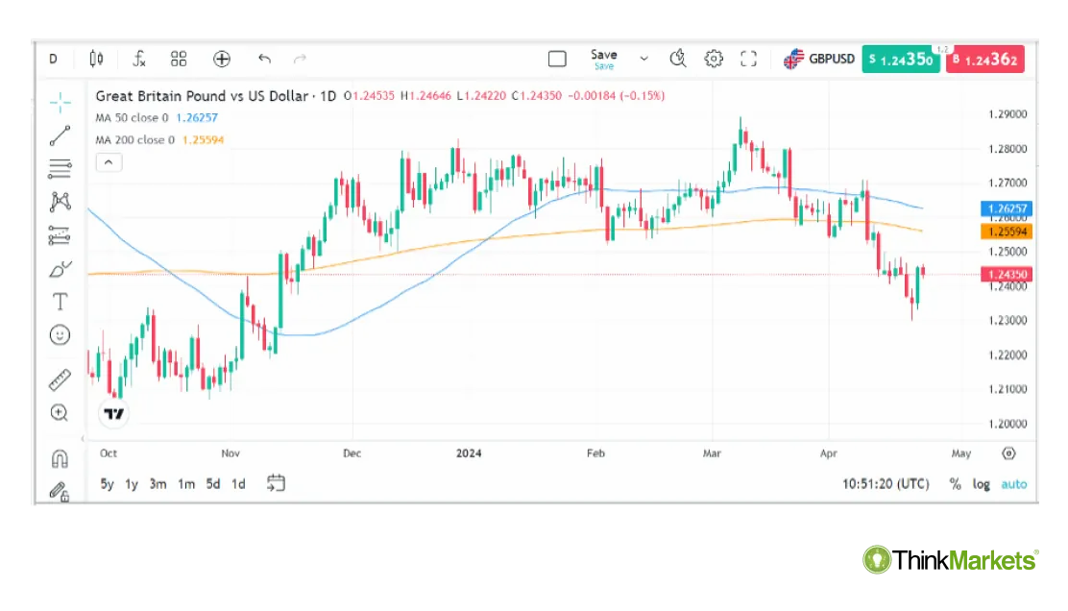Enable magnet mode in drawing sidebar
The width and height of the screenshot is (1068, 611).
(x=60, y=458)
